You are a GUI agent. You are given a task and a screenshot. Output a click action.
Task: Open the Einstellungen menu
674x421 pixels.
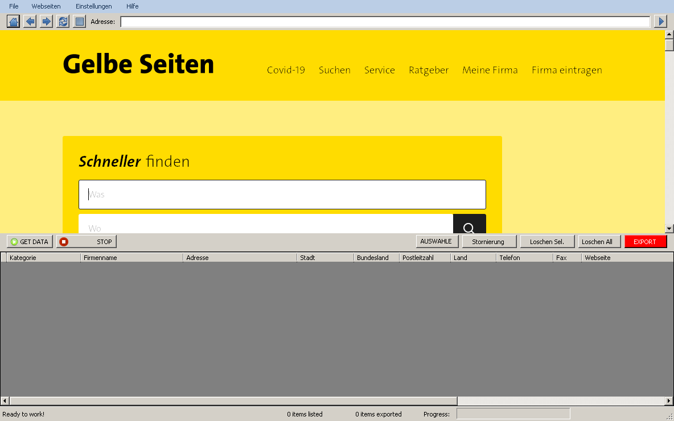point(94,6)
